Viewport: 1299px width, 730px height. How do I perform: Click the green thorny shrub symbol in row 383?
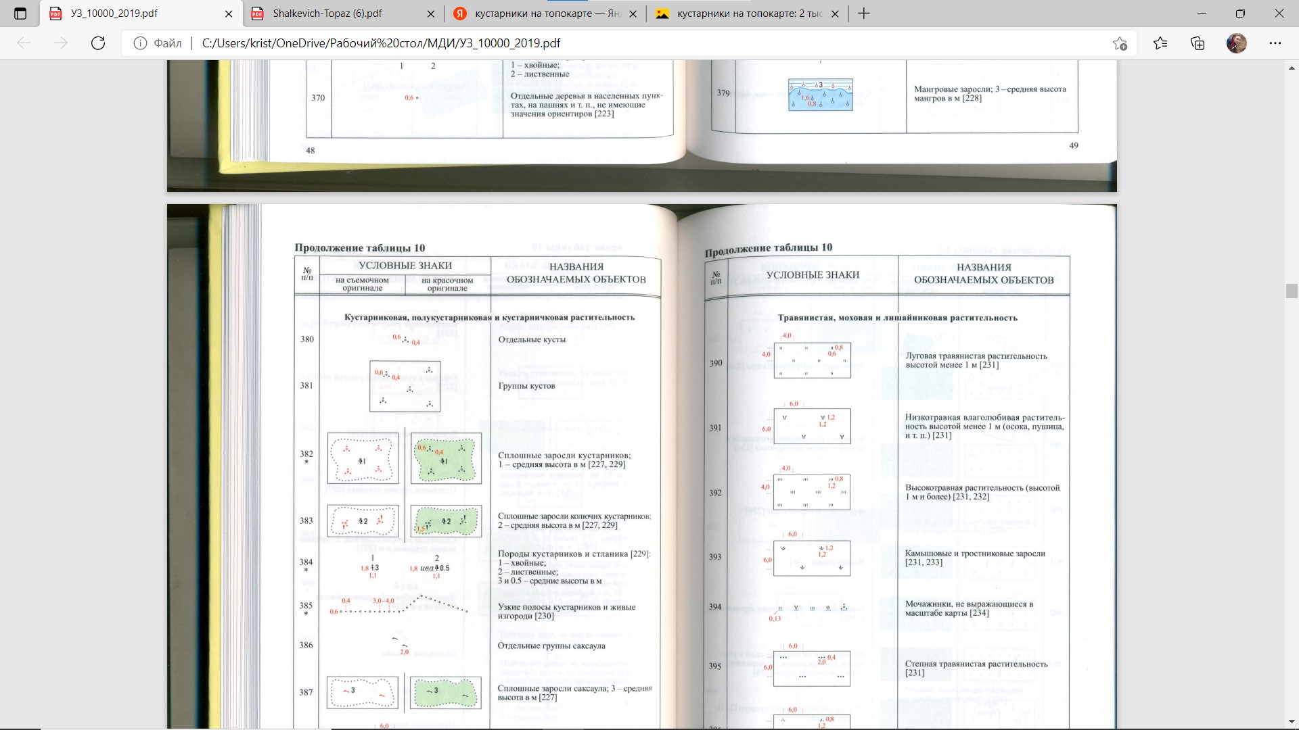click(446, 521)
